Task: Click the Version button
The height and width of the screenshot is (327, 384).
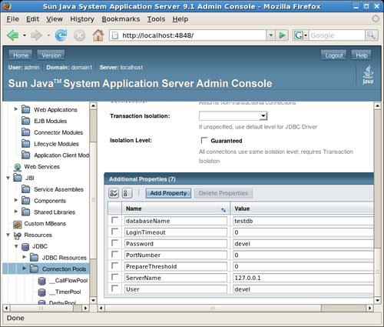Action: tap(51, 55)
